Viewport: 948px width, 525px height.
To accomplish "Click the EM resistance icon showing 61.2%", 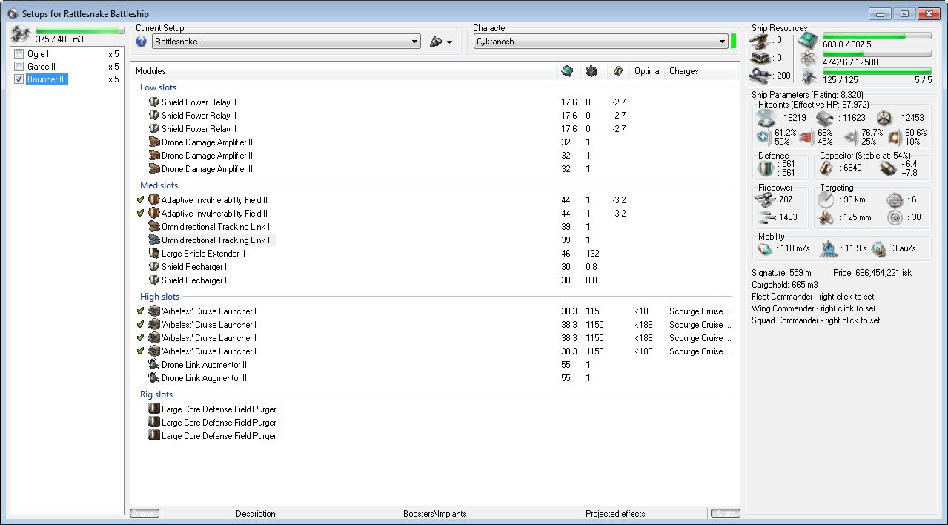I will click(763, 136).
